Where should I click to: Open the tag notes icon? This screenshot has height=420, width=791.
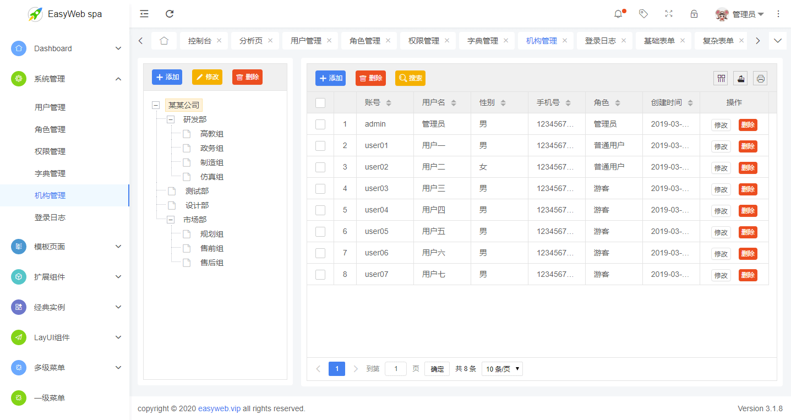[x=643, y=14]
